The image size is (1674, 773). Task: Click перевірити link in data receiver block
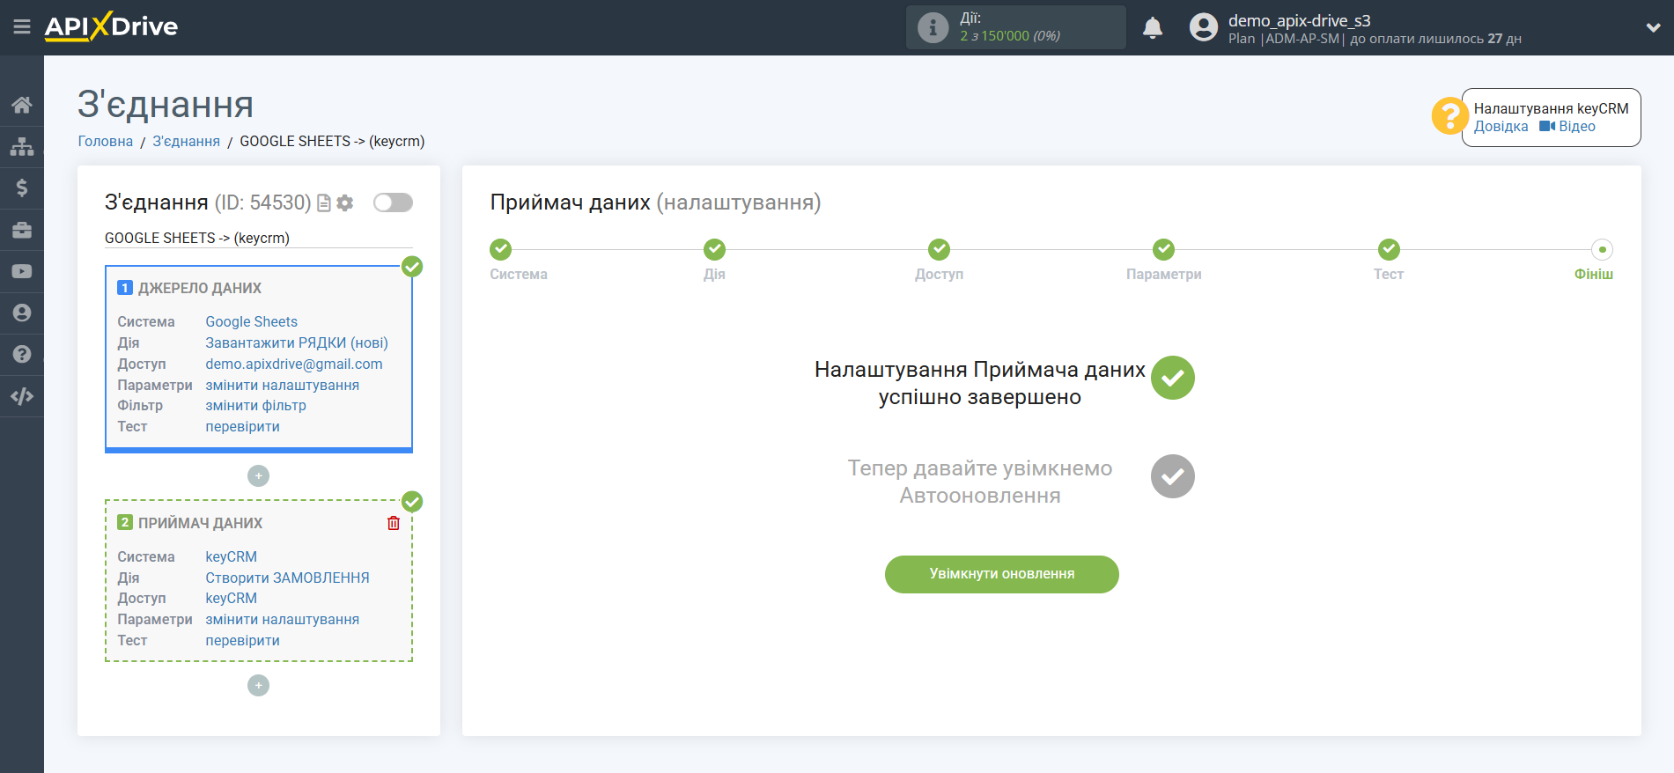[x=242, y=640]
